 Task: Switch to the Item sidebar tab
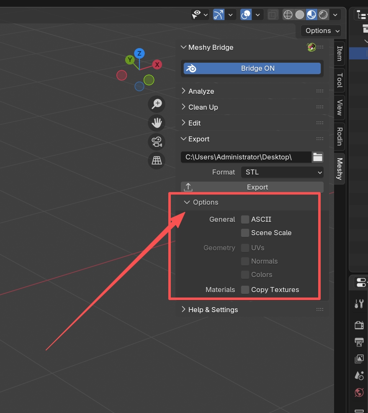[340, 53]
